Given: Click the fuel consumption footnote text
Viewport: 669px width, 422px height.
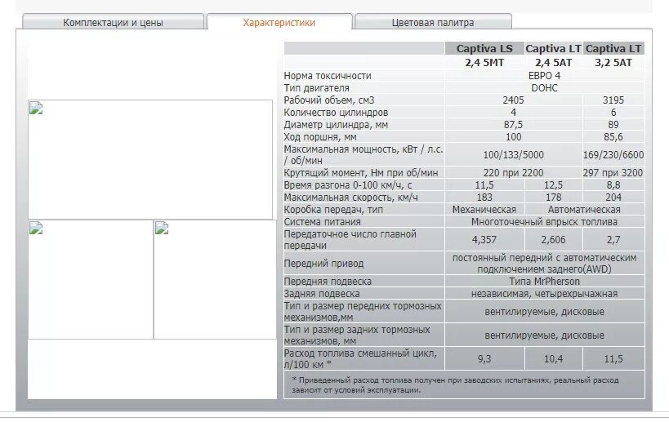Looking at the screenshot, I should (x=455, y=385).
